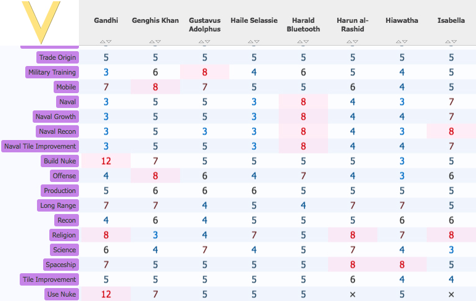This screenshot has width=476, height=301.
Task: Sort Hiawatha column descending
Action: pos(405,41)
